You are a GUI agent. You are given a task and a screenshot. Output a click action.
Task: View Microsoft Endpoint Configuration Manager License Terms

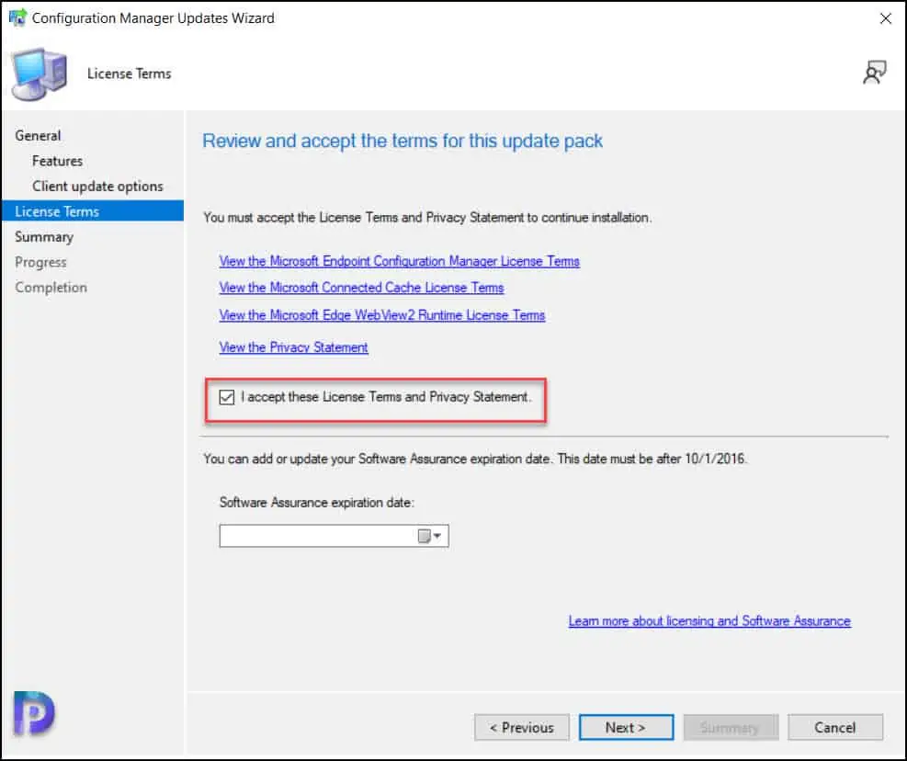tap(399, 261)
